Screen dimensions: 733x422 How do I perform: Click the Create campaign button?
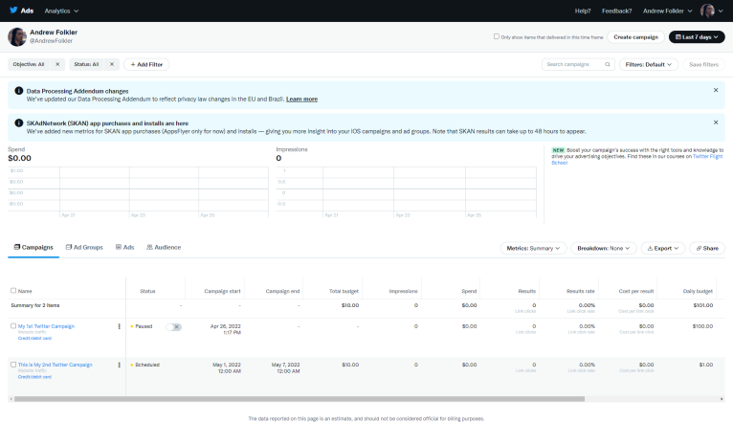coord(635,36)
